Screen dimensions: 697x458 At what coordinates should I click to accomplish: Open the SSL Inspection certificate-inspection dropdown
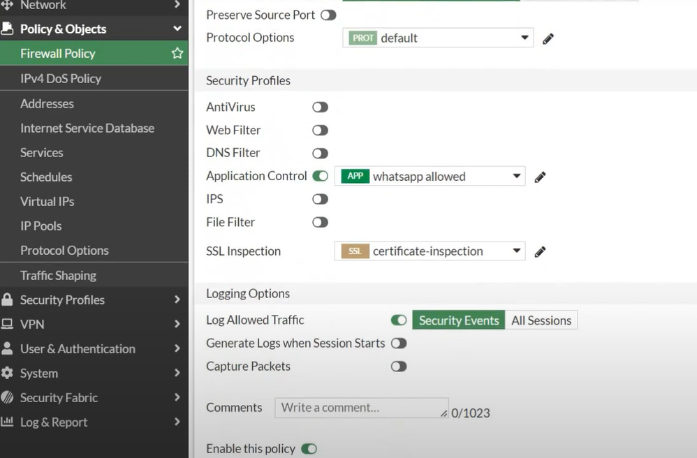(x=430, y=251)
